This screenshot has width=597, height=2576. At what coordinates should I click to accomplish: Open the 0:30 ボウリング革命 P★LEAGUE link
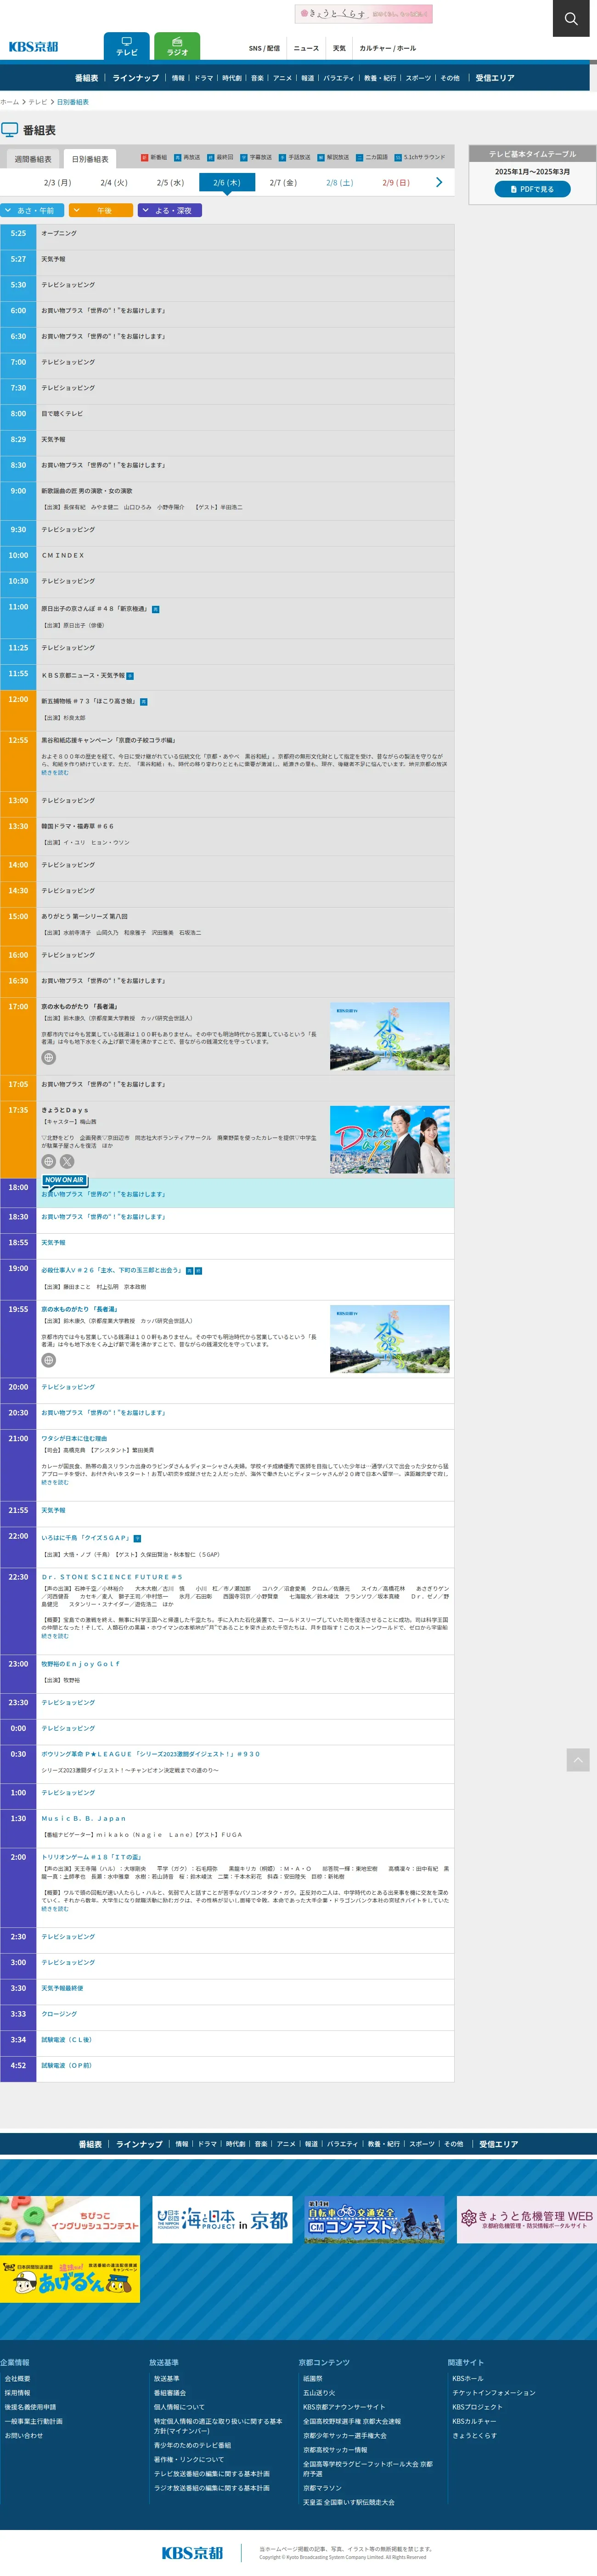coord(151,1754)
